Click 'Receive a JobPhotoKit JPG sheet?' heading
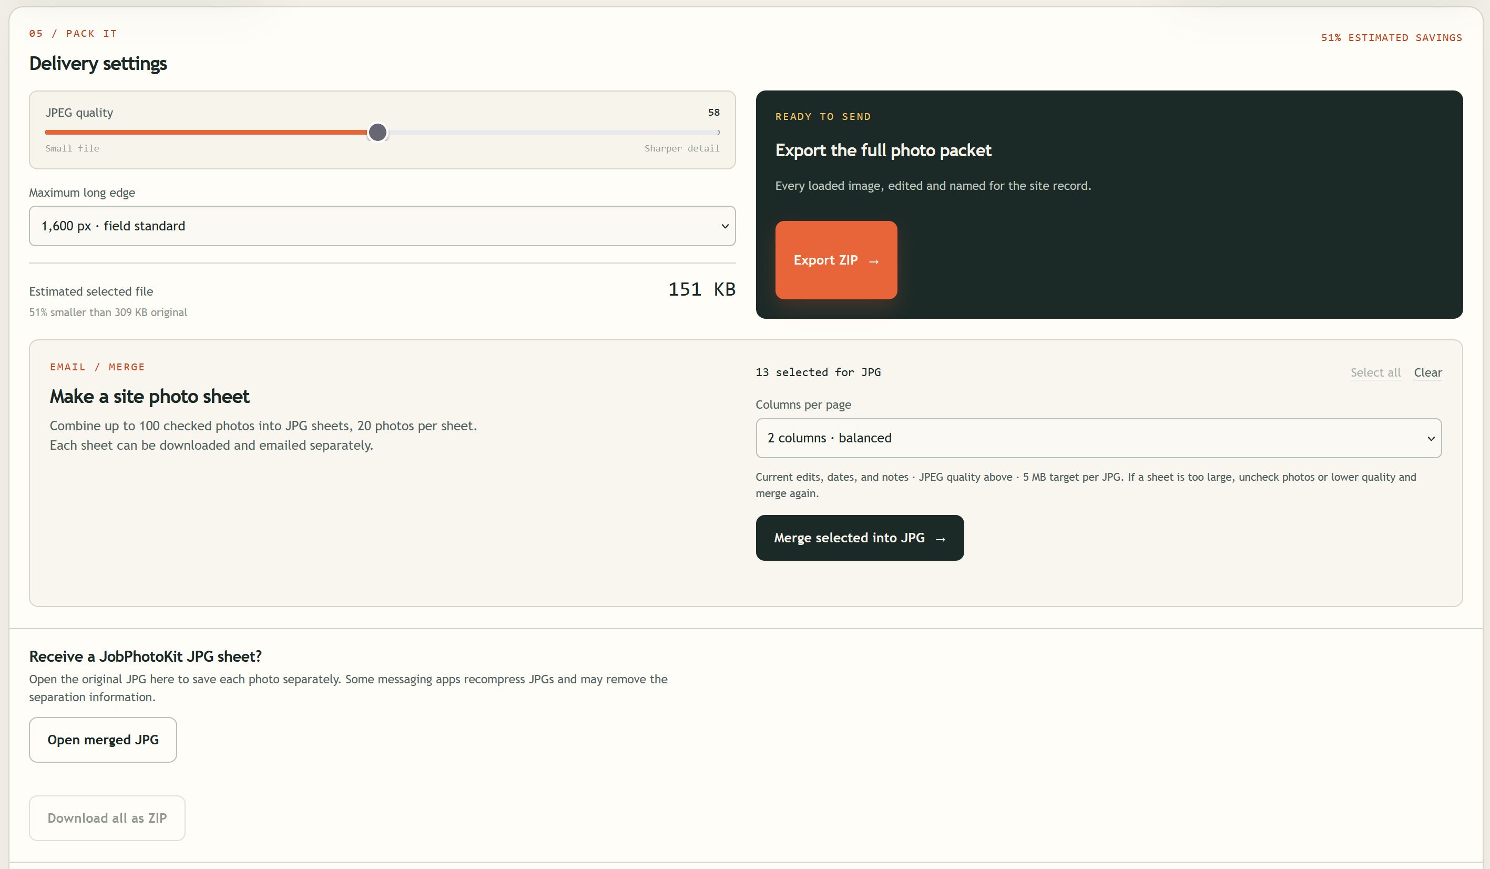Image resolution: width=1490 pixels, height=869 pixels. click(146, 656)
